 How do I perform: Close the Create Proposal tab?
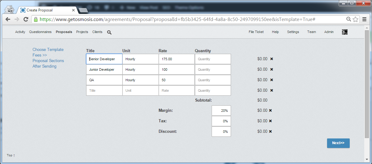(73, 10)
